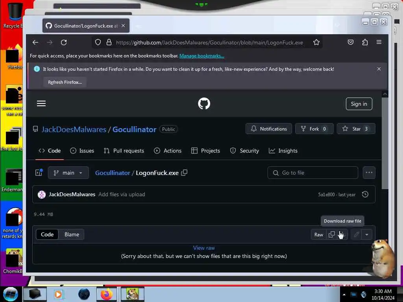This screenshot has height=302, width=403.
Task: Open the Security tab
Action: pos(244,151)
